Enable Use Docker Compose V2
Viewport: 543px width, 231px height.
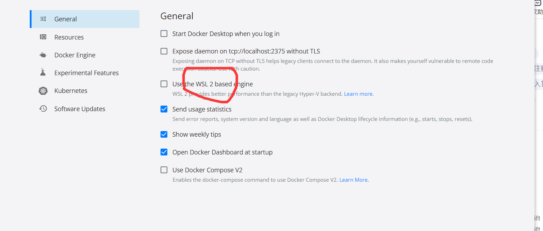(164, 170)
